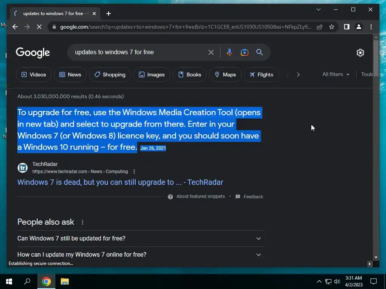This screenshot has width=386, height=289.
Task: Filter results by Videos
Action: tap(34, 75)
